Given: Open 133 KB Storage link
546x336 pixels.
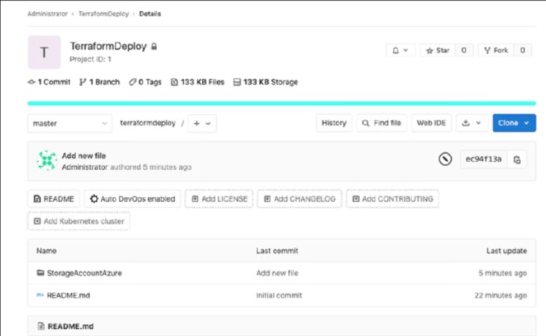Looking at the screenshot, I should (265, 82).
